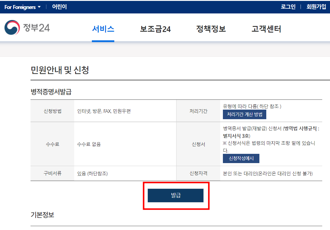
Task: Open 처리기간 계산 방법 processing-time guide
Action: point(245,114)
